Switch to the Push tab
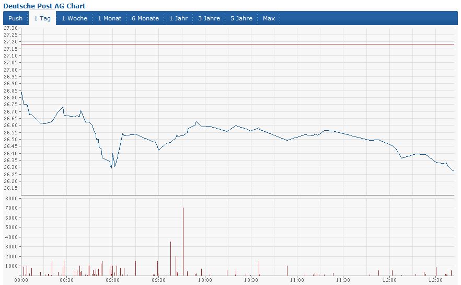461x285 pixels. click(16, 18)
